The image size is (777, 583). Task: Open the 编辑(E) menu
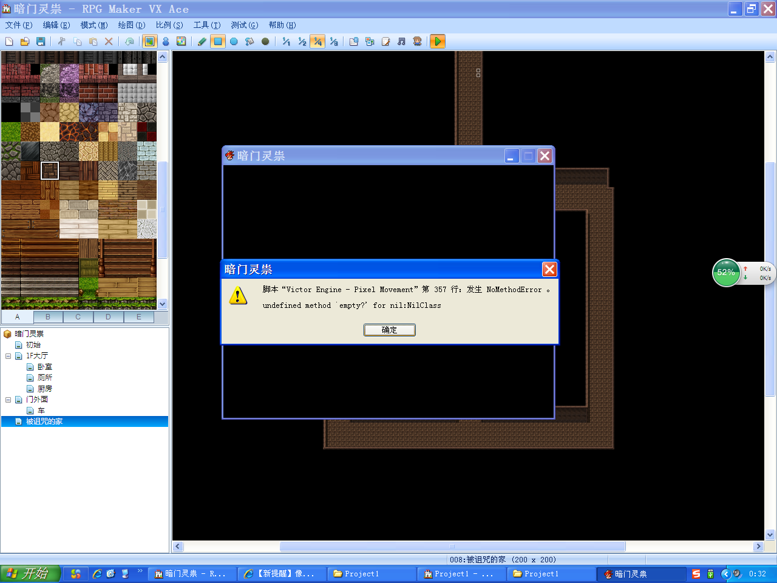click(x=56, y=25)
